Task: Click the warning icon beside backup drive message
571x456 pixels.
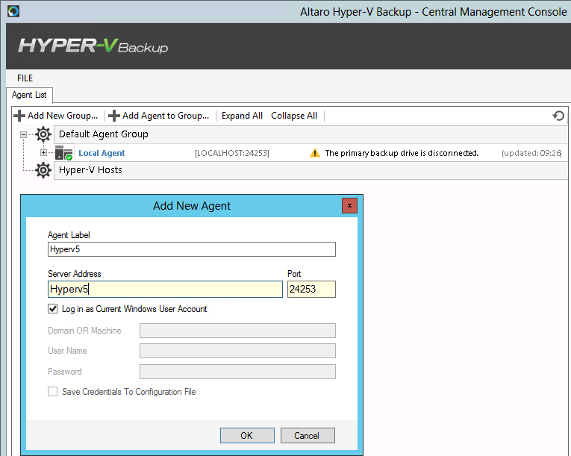Action: [x=315, y=153]
